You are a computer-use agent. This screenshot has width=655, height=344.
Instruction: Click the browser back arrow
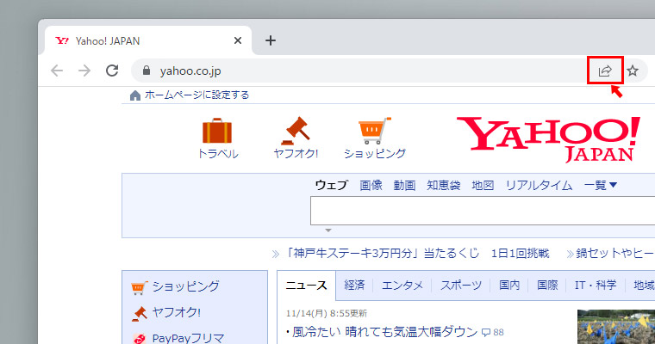click(x=57, y=71)
